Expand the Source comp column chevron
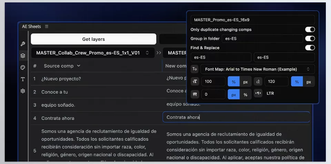 79,66
